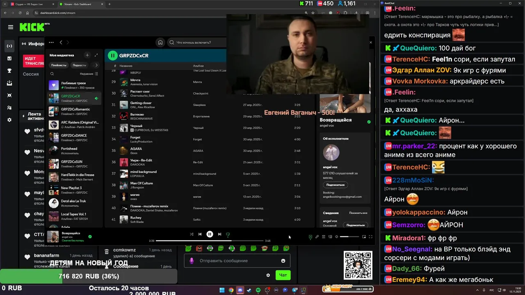
Task: Skip to the previous track
Action: coord(200,234)
